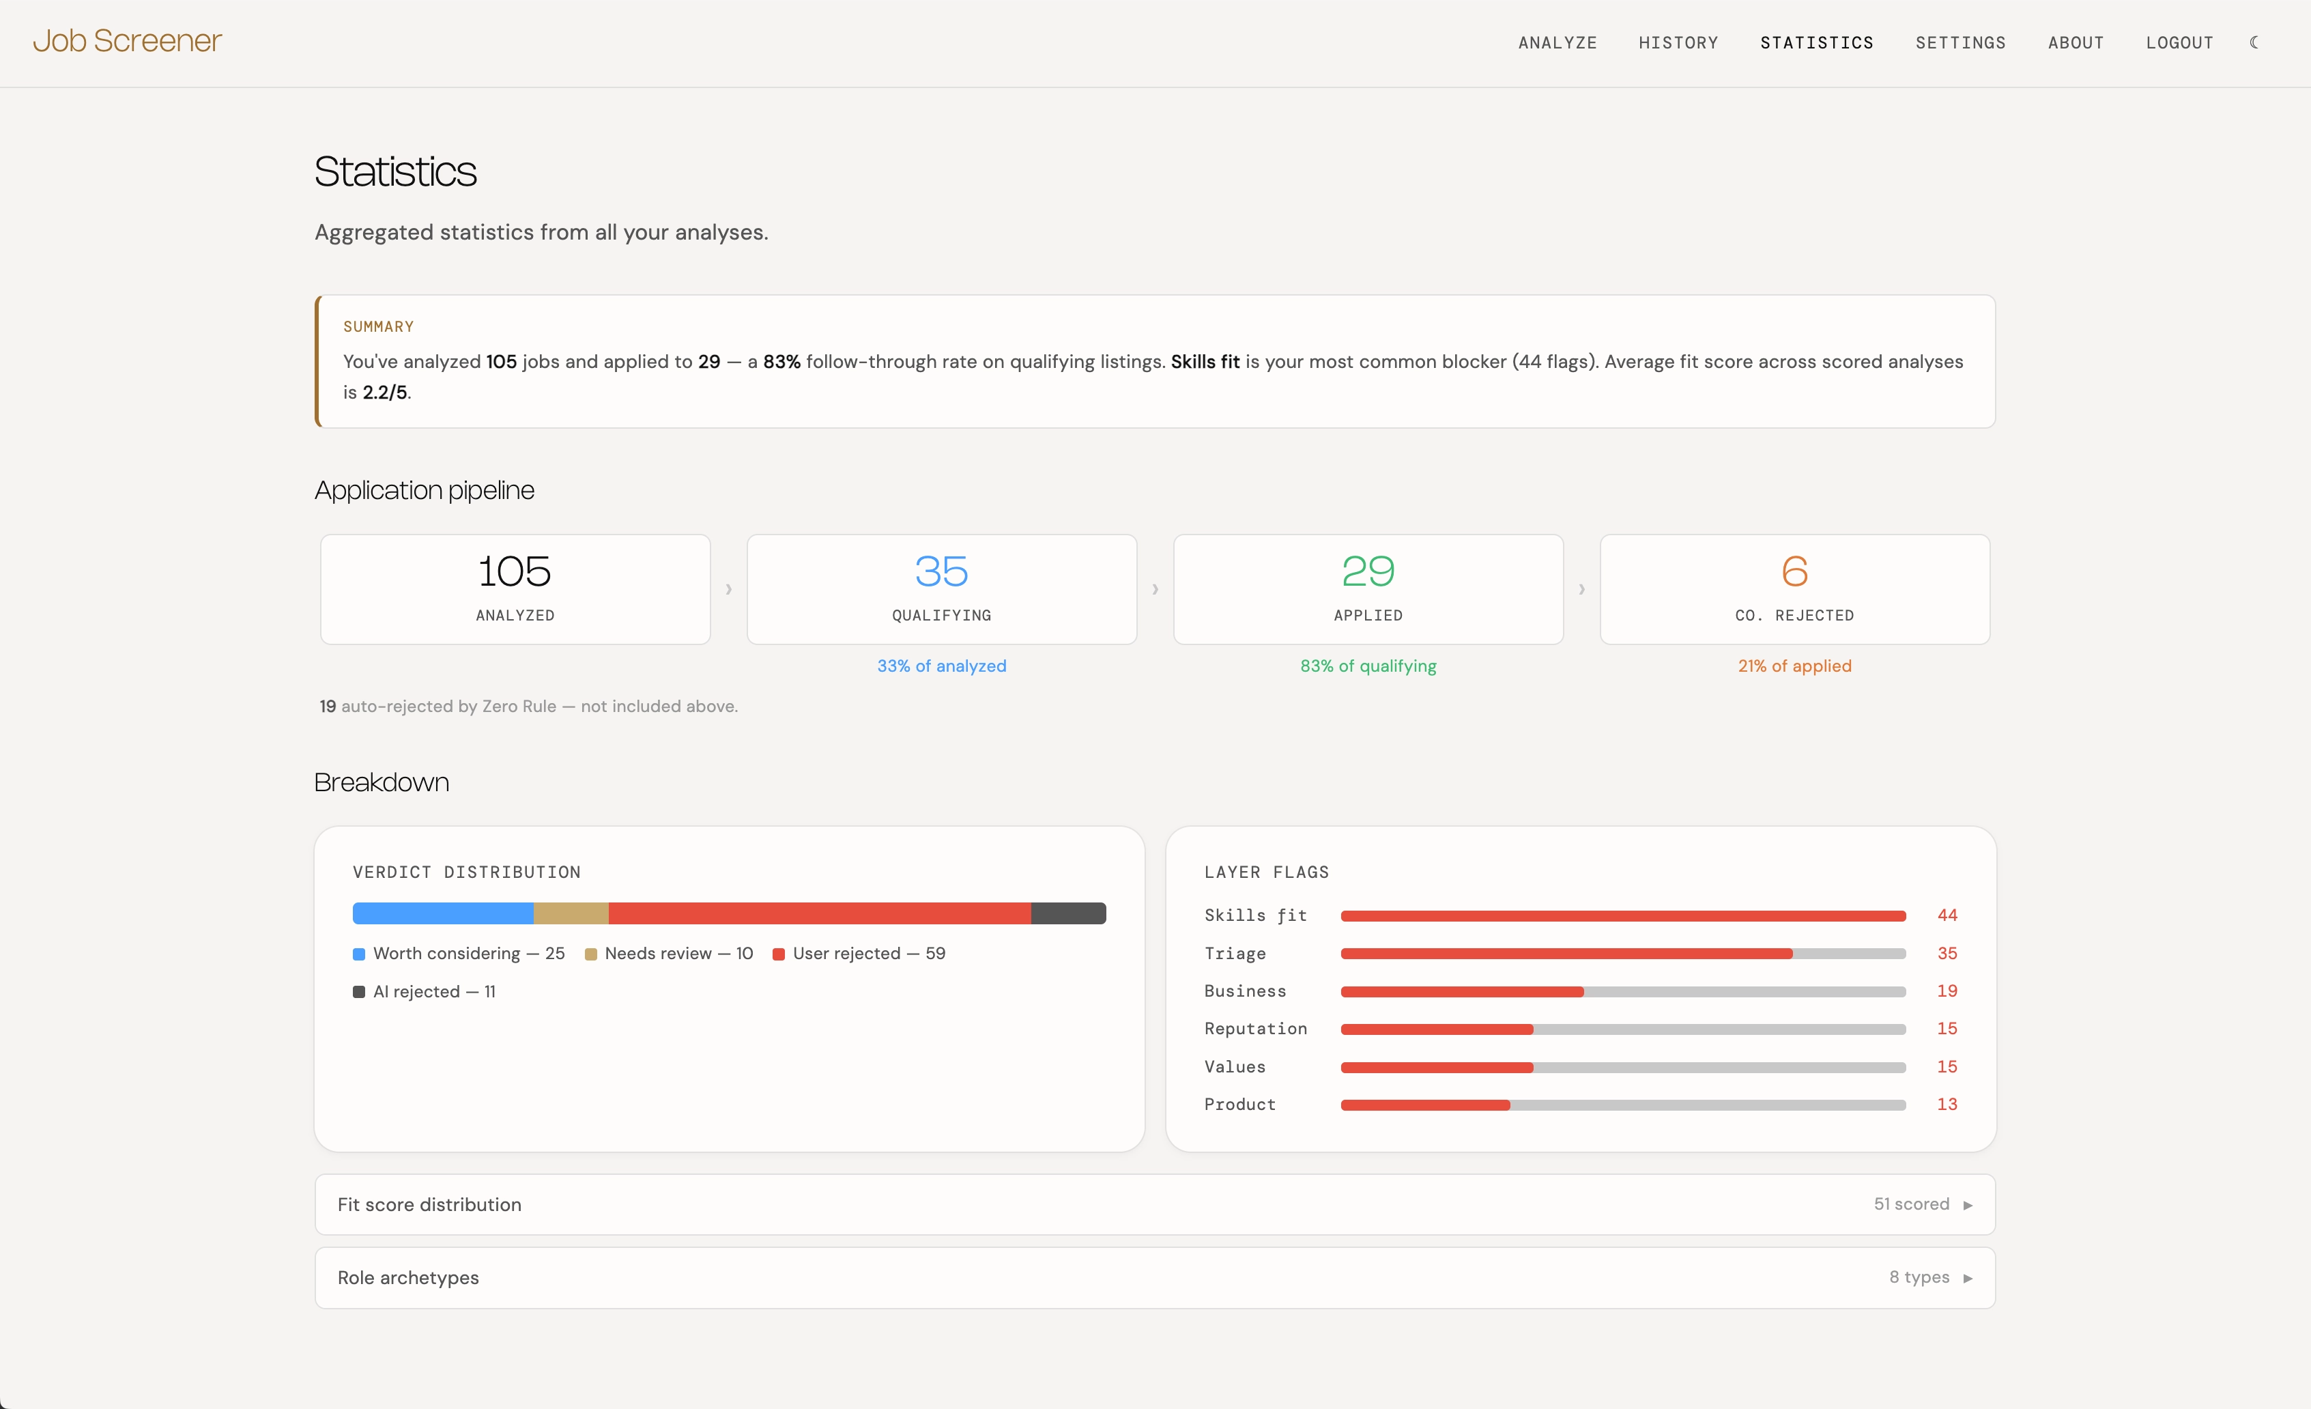Click the triangle arrow beside 8 types
The height and width of the screenshot is (1409, 2311).
coord(1968,1279)
